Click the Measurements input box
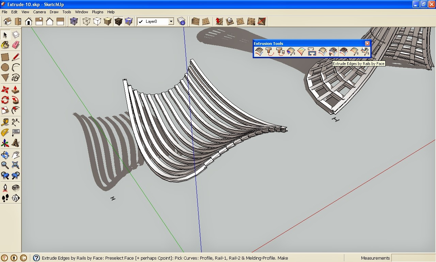 (413, 258)
